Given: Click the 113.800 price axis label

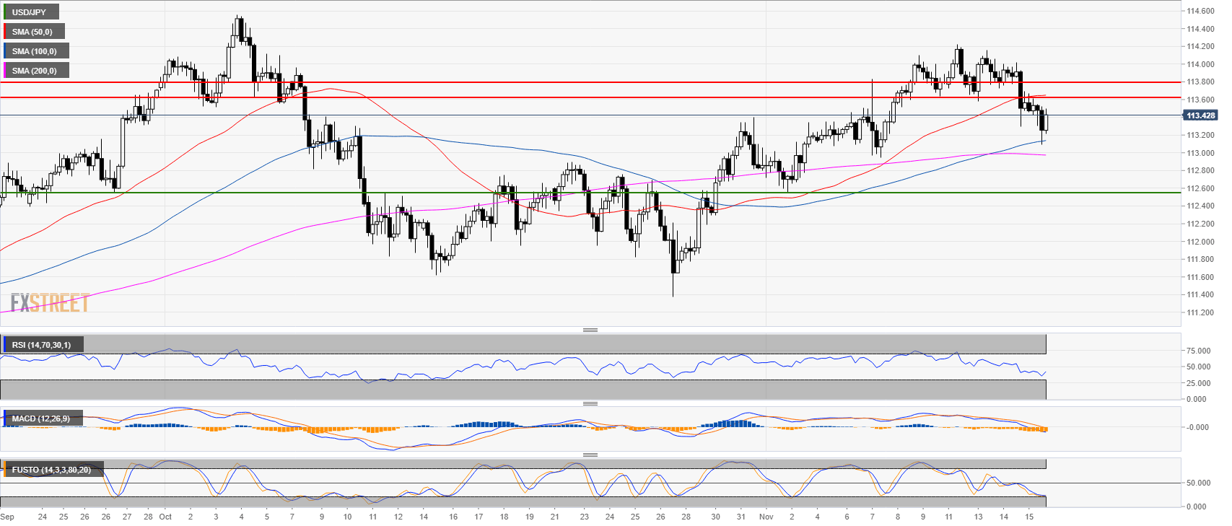Looking at the screenshot, I should [x=1200, y=82].
